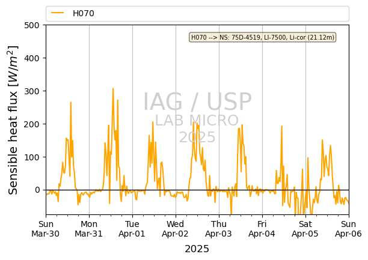Click the Sun Mar-30 peak near 265
This screenshot has width=368, height=260.
(71, 102)
